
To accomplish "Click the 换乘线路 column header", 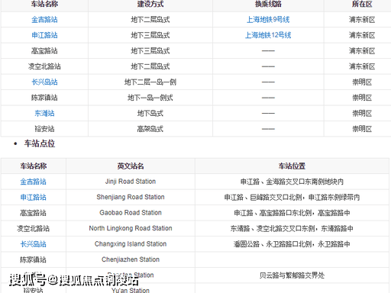I will tap(268, 4).
